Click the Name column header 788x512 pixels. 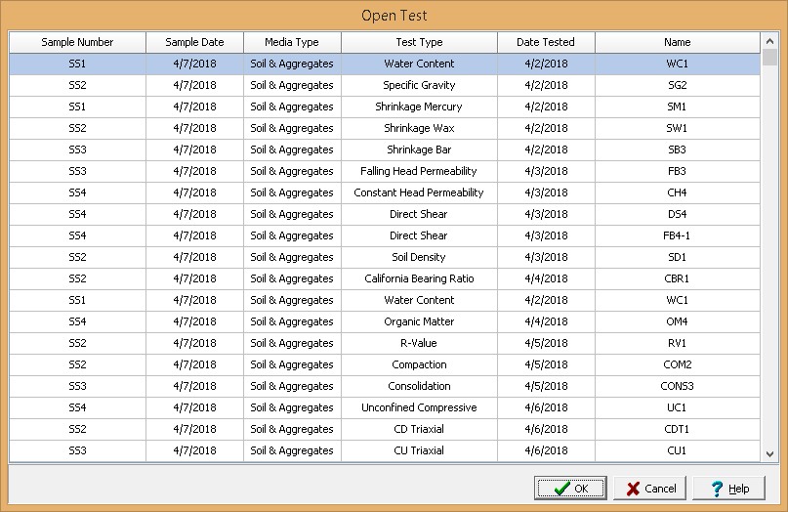(x=677, y=42)
